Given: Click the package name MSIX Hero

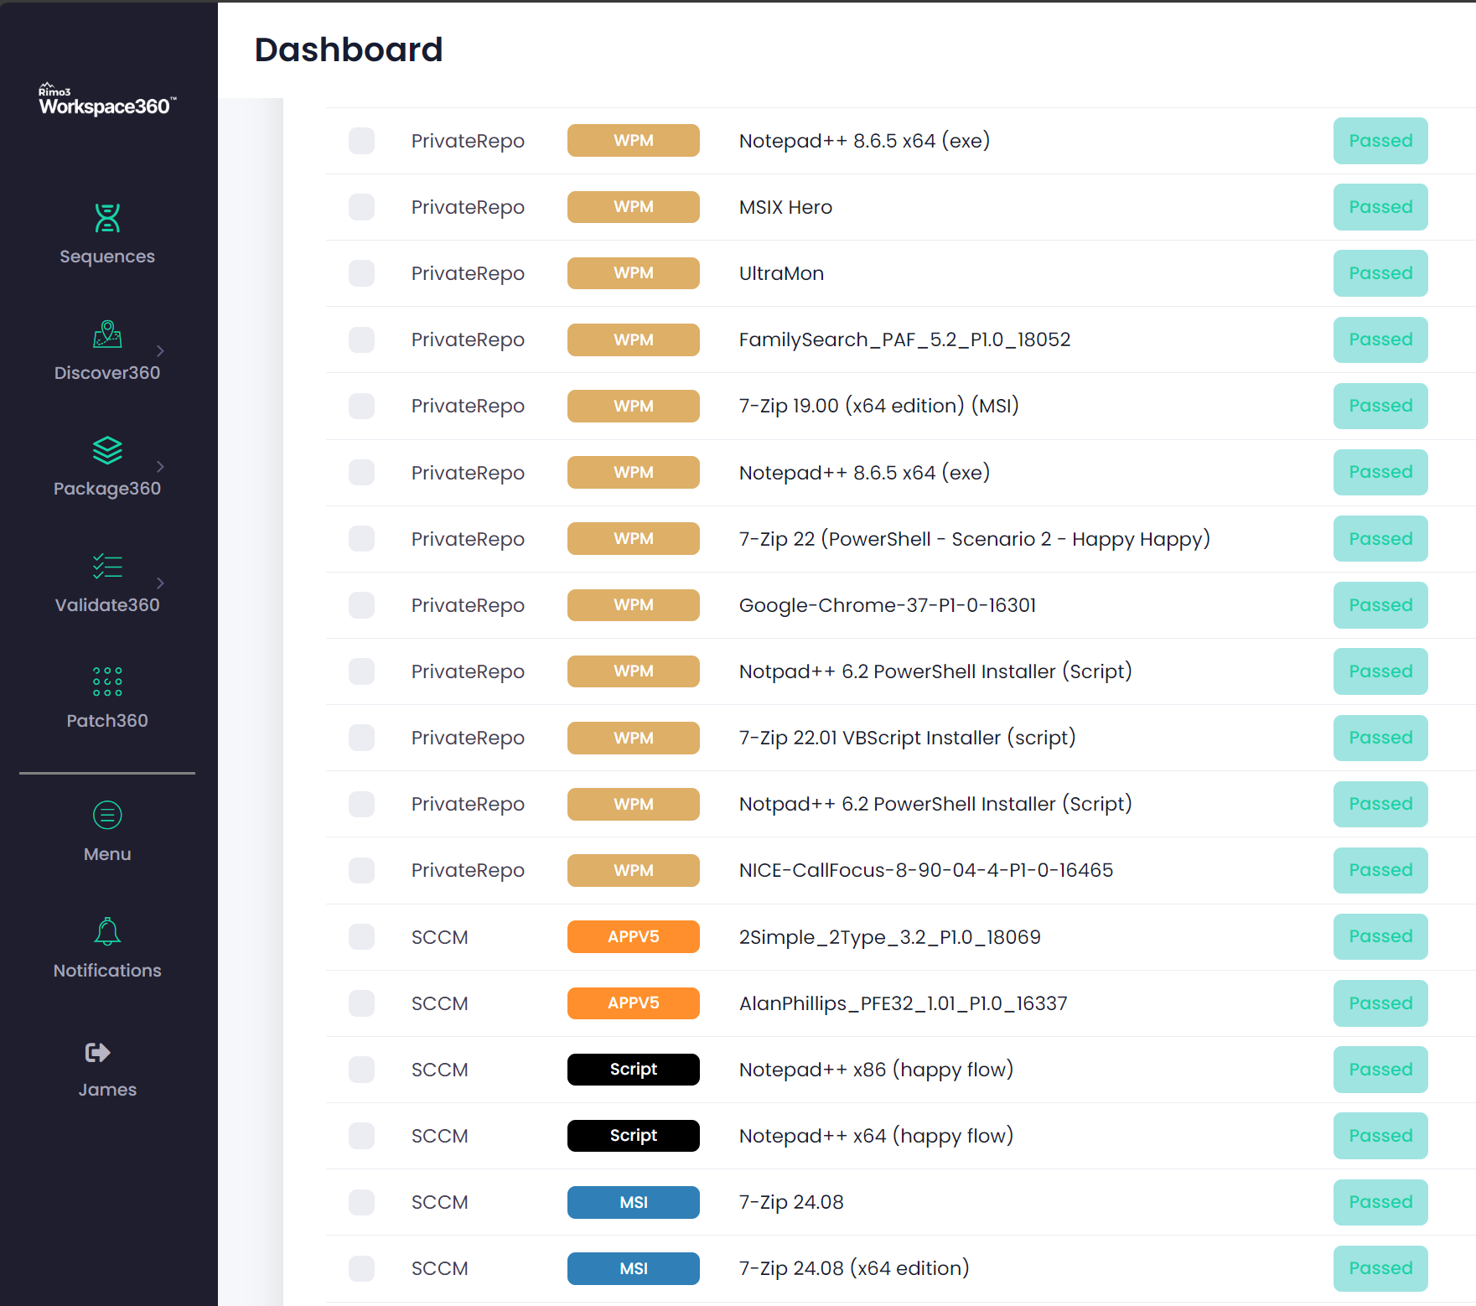Looking at the screenshot, I should click(785, 207).
